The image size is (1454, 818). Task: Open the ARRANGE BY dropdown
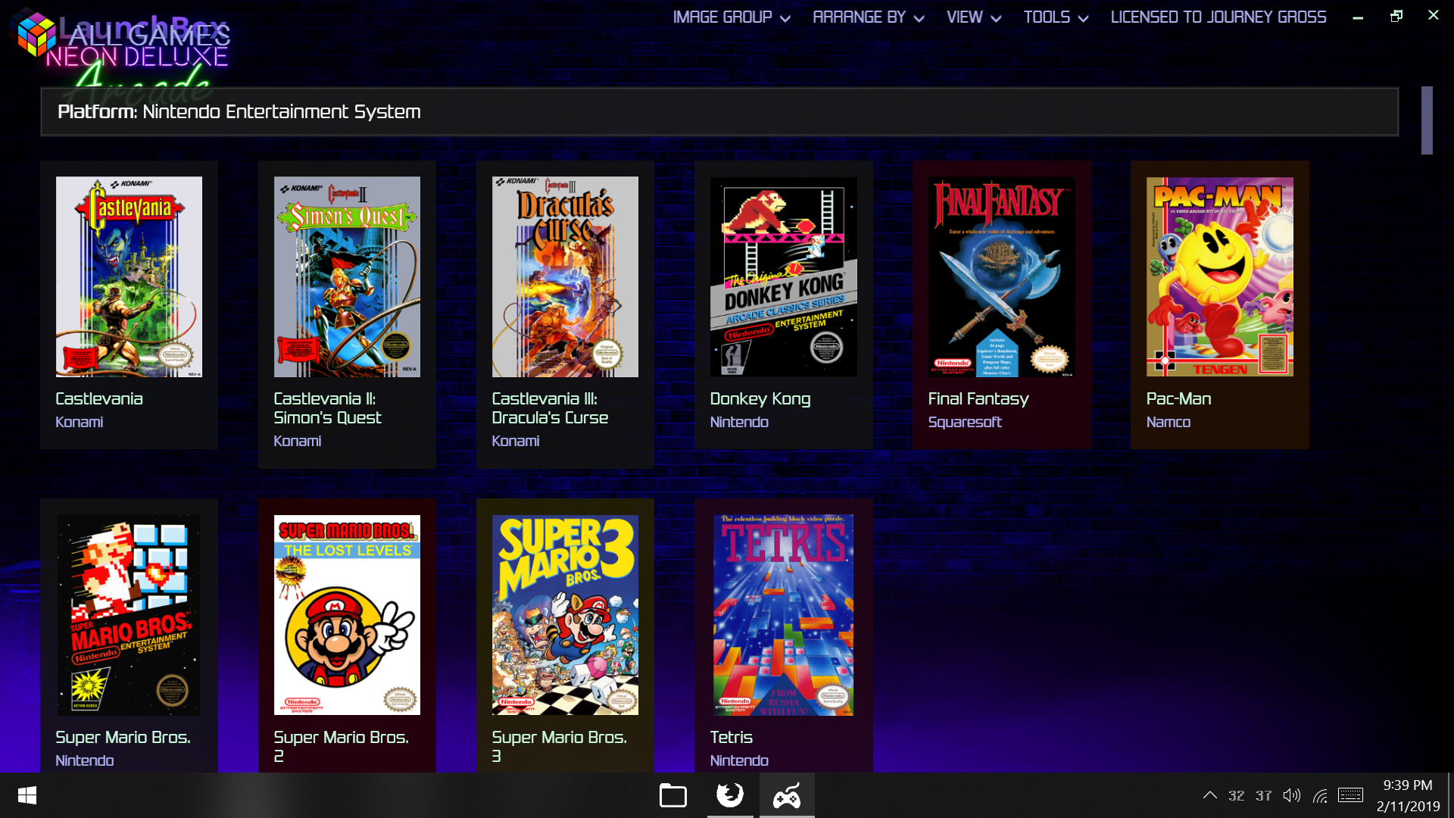[x=868, y=17]
